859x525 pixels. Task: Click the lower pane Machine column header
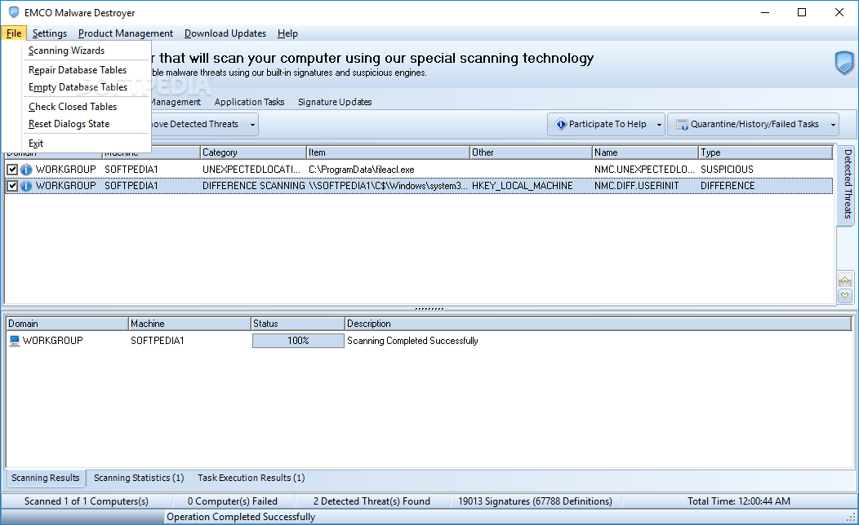tap(189, 324)
